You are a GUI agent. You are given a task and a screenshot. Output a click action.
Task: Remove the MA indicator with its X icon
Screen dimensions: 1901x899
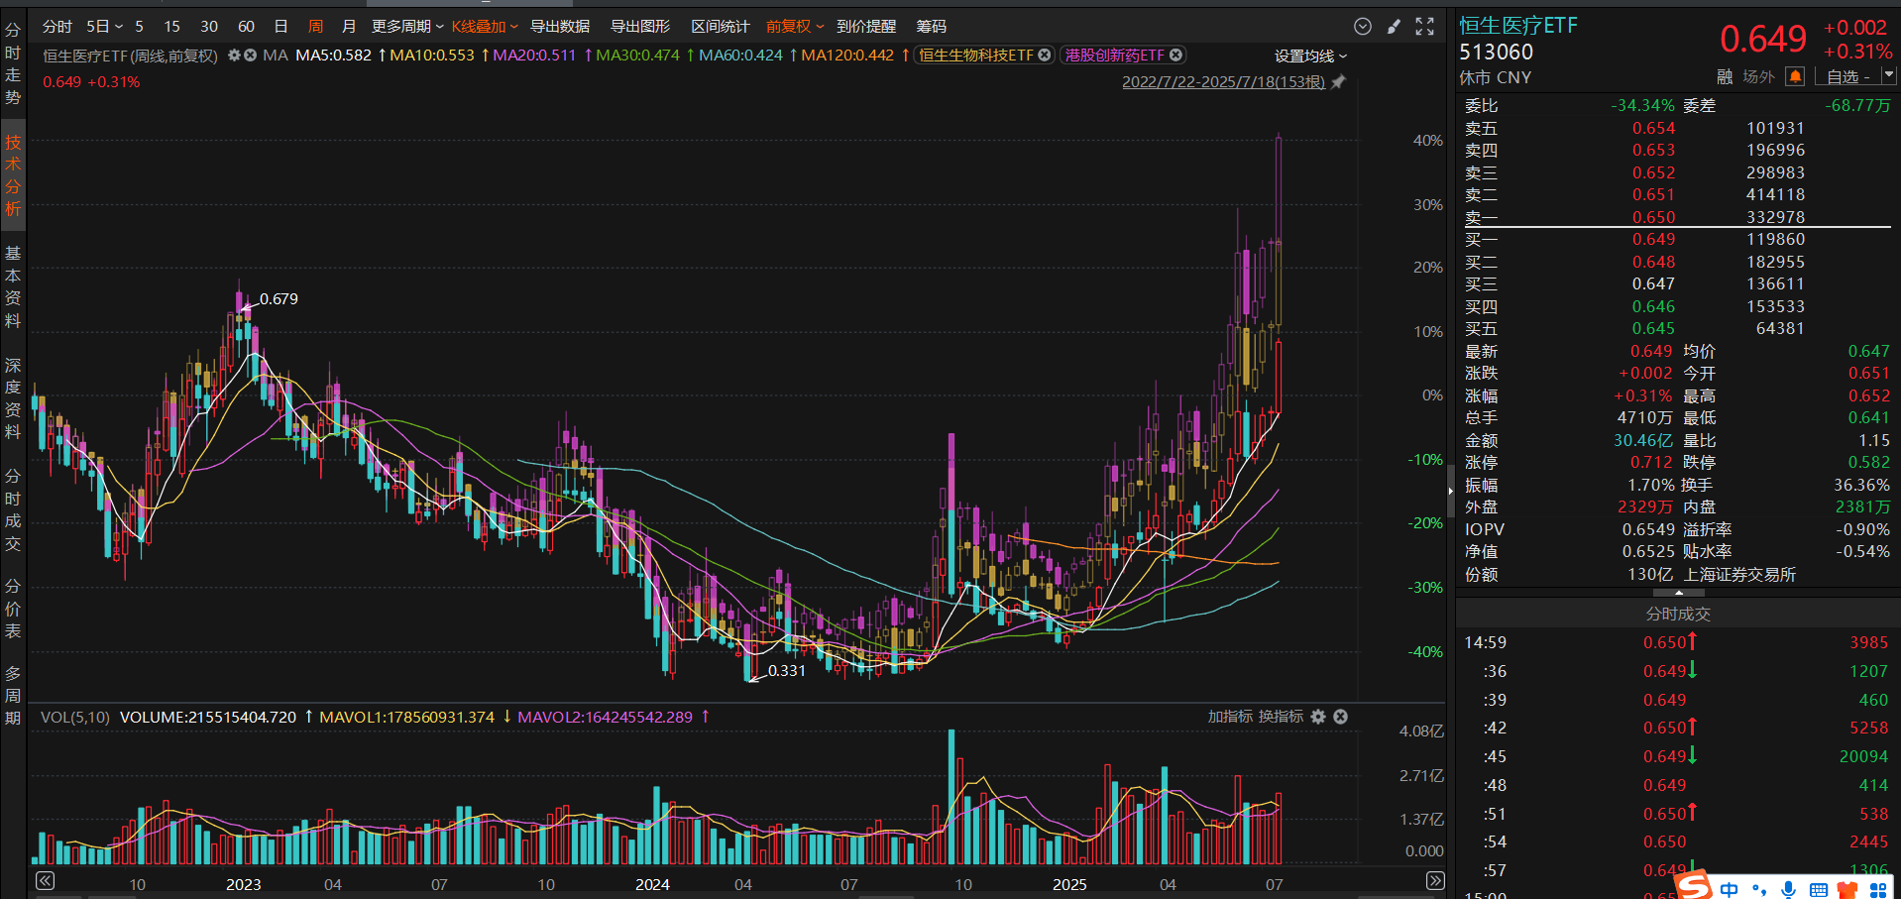click(x=251, y=56)
